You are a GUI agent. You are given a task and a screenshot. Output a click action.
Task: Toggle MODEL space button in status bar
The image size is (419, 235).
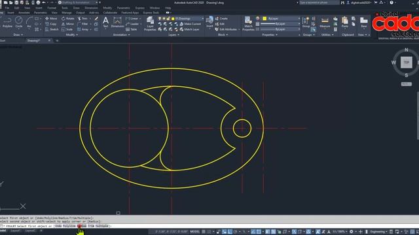tap(195, 232)
